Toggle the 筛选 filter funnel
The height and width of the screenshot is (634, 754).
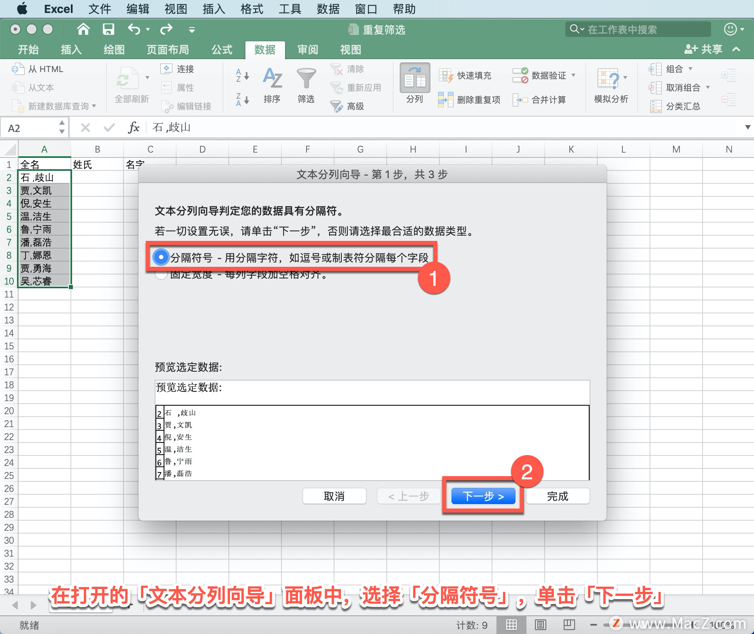306,85
